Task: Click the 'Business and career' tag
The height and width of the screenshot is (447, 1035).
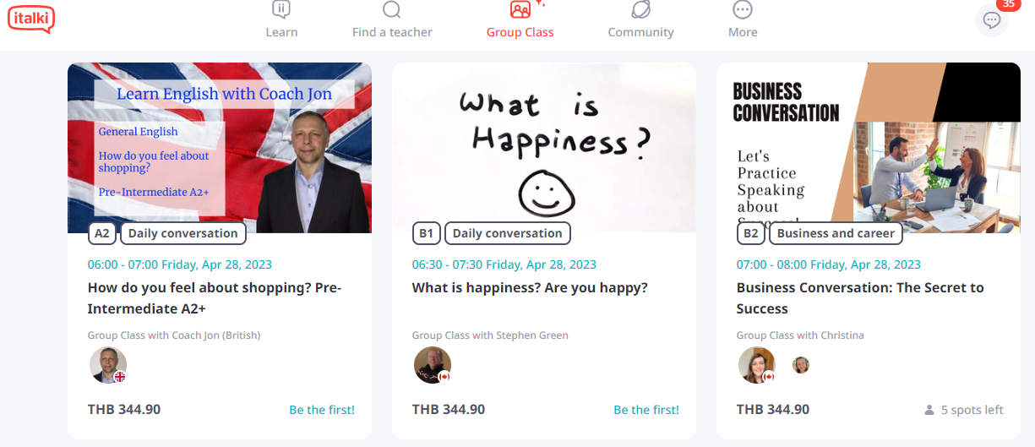Action: [836, 233]
